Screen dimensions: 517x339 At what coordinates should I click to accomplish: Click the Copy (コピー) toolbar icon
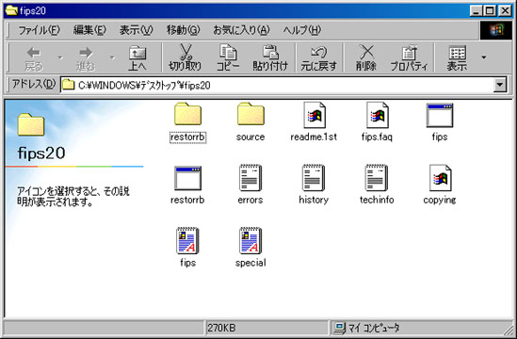pyautogui.click(x=228, y=57)
